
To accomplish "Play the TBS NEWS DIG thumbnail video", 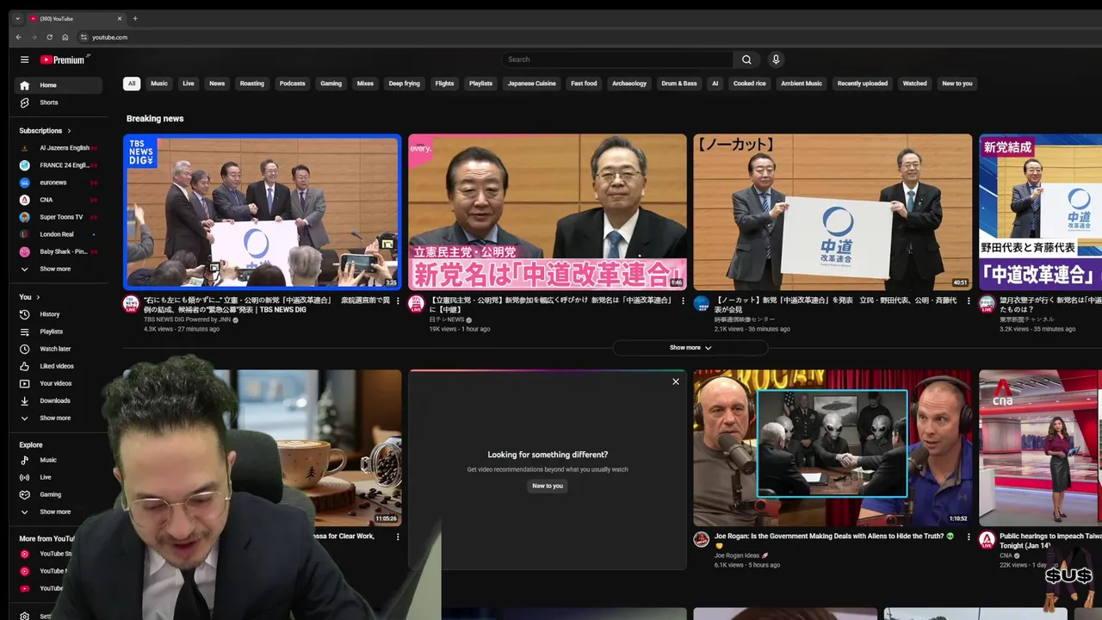I will (x=262, y=212).
